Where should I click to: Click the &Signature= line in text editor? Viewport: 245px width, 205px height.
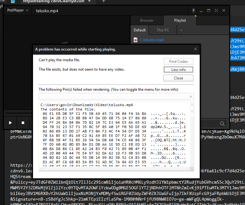click(117, 199)
